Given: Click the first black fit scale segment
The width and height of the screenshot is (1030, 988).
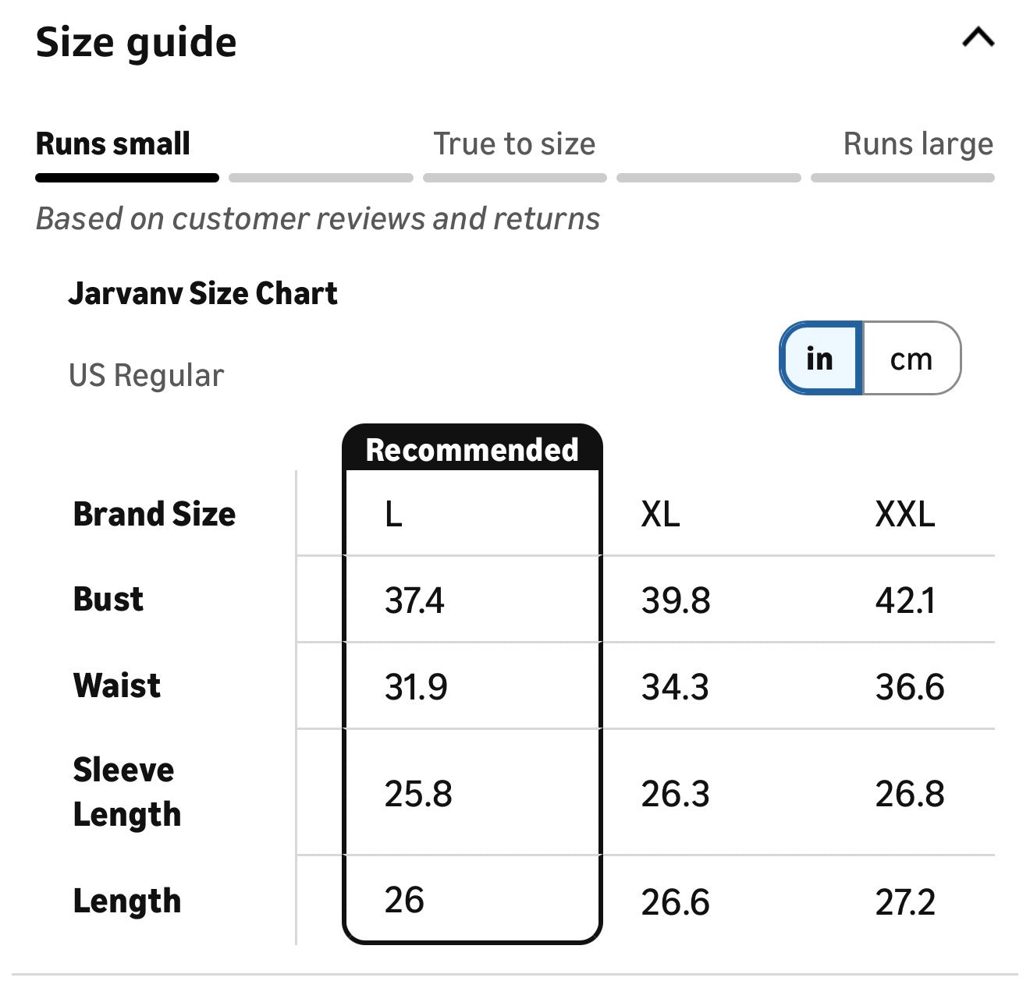Looking at the screenshot, I should [x=127, y=179].
